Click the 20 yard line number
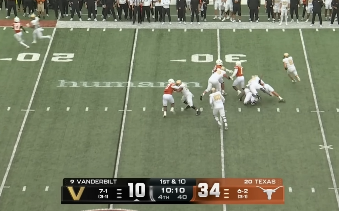The height and width of the screenshot is (211, 339). 37,57
